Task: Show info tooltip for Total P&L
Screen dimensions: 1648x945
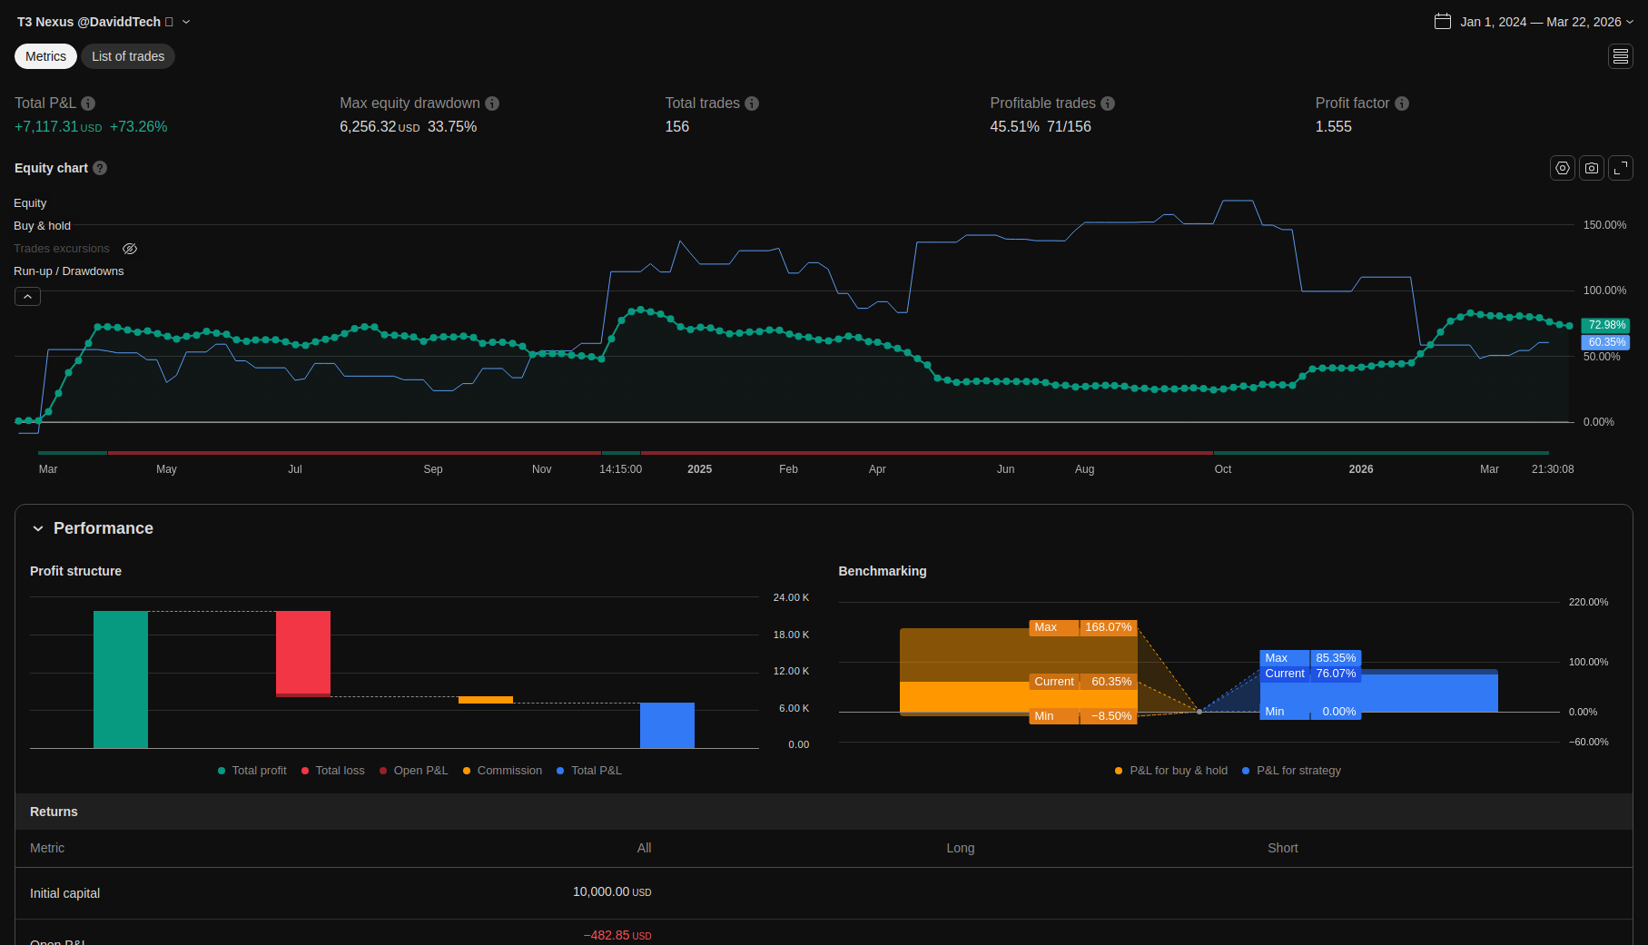Action: click(x=88, y=103)
